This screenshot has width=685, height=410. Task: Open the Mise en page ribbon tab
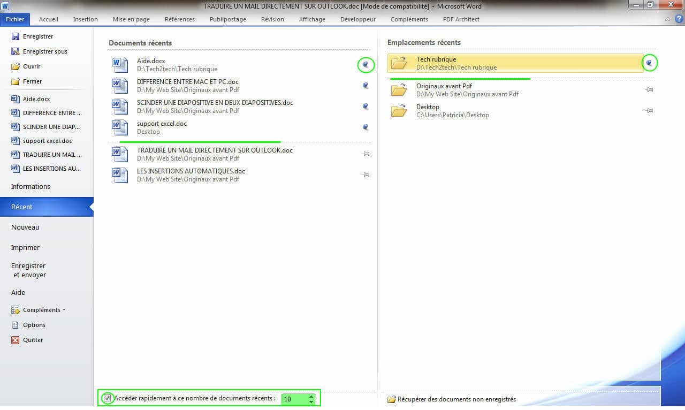[x=132, y=19]
